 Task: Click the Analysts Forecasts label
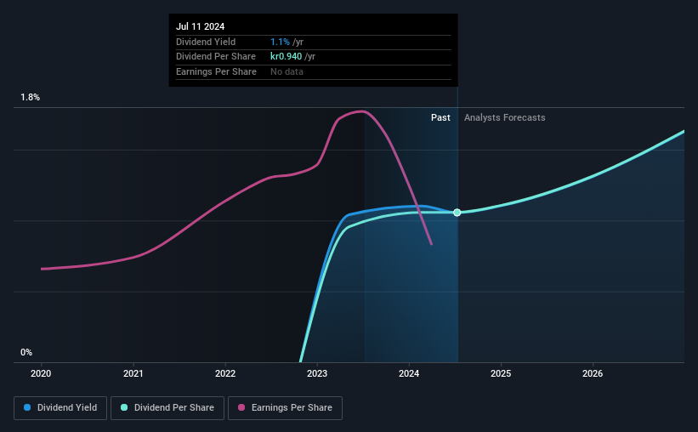pyautogui.click(x=505, y=117)
